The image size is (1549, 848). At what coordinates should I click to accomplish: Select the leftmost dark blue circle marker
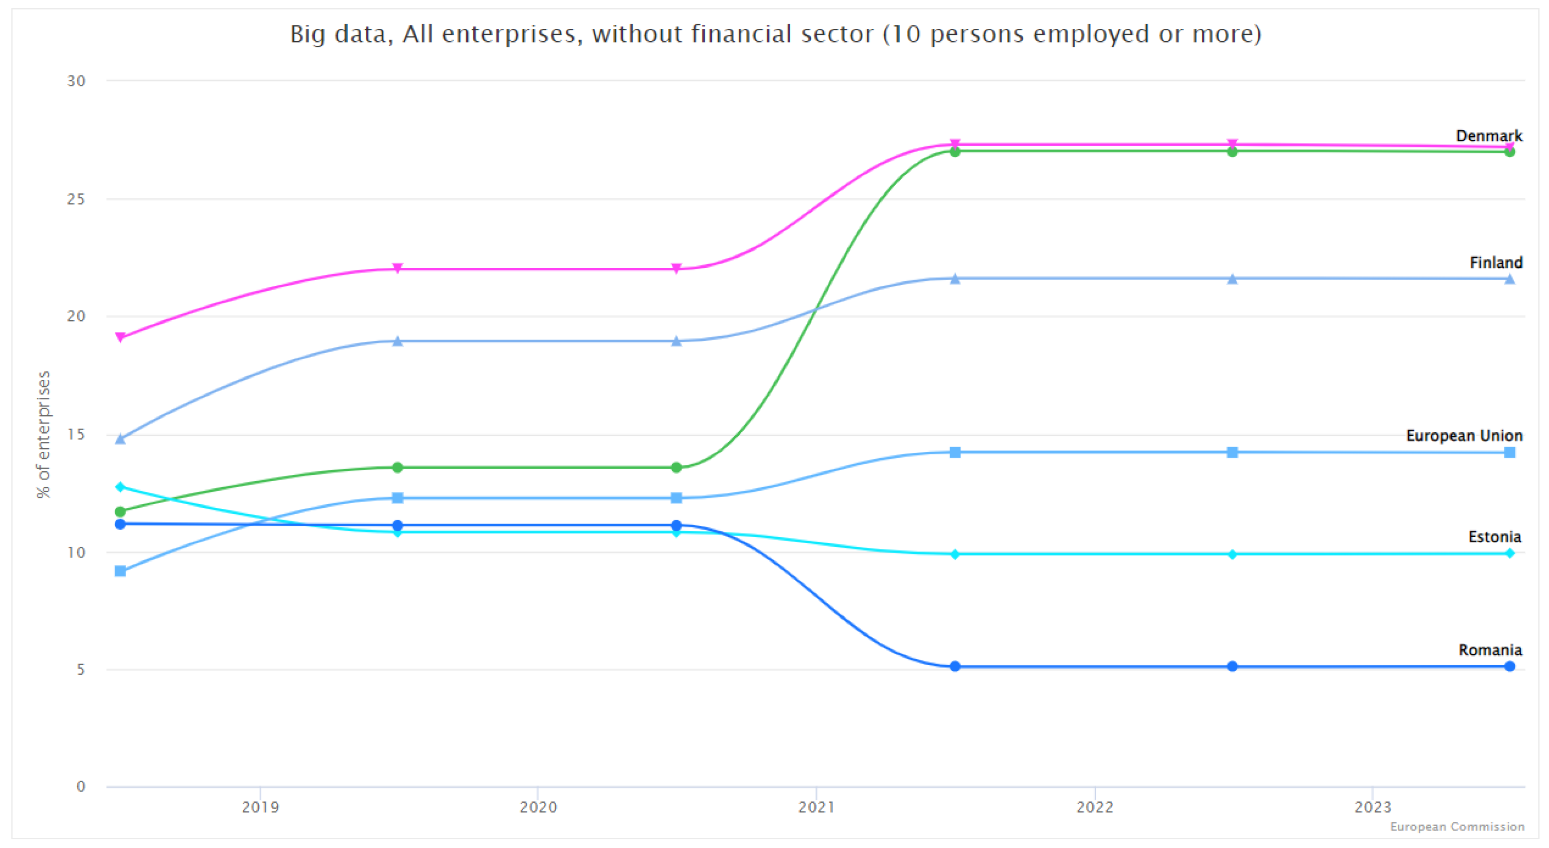(120, 524)
